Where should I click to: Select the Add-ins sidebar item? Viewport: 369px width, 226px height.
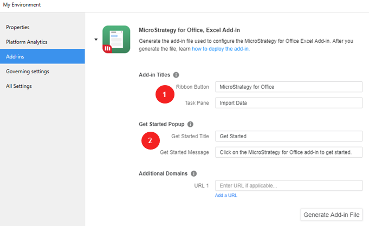(15, 56)
